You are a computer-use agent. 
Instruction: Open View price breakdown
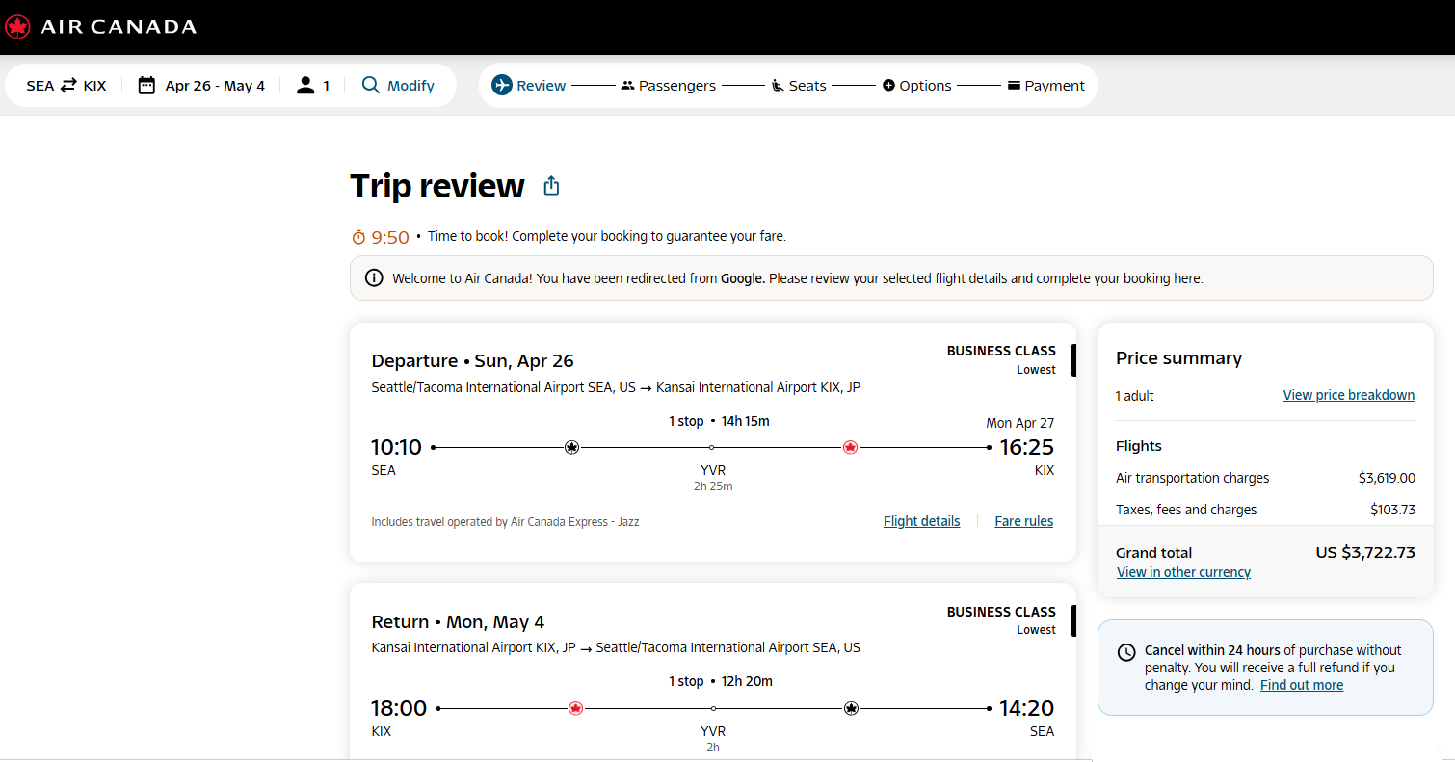click(1348, 395)
